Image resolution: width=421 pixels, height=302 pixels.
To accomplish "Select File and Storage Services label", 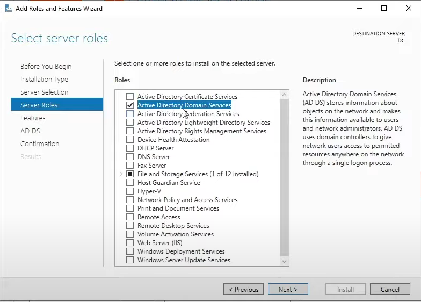I will pyautogui.click(x=198, y=174).
